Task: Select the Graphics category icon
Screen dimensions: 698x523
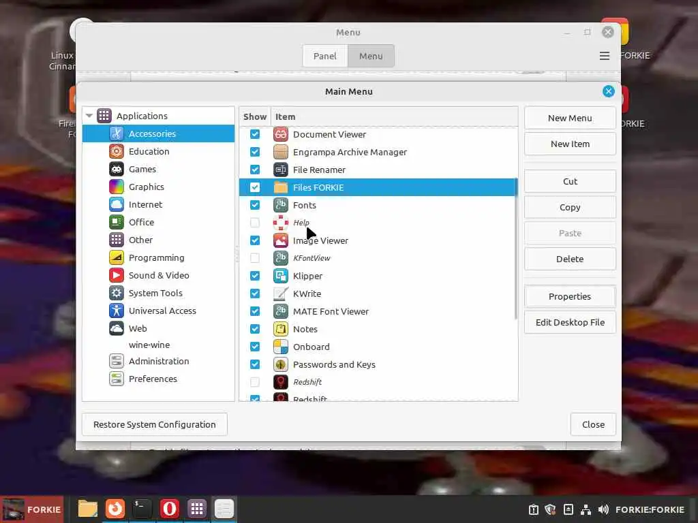Action: point(116,187)
